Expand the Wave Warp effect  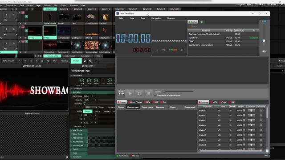(x=71, y=134)
